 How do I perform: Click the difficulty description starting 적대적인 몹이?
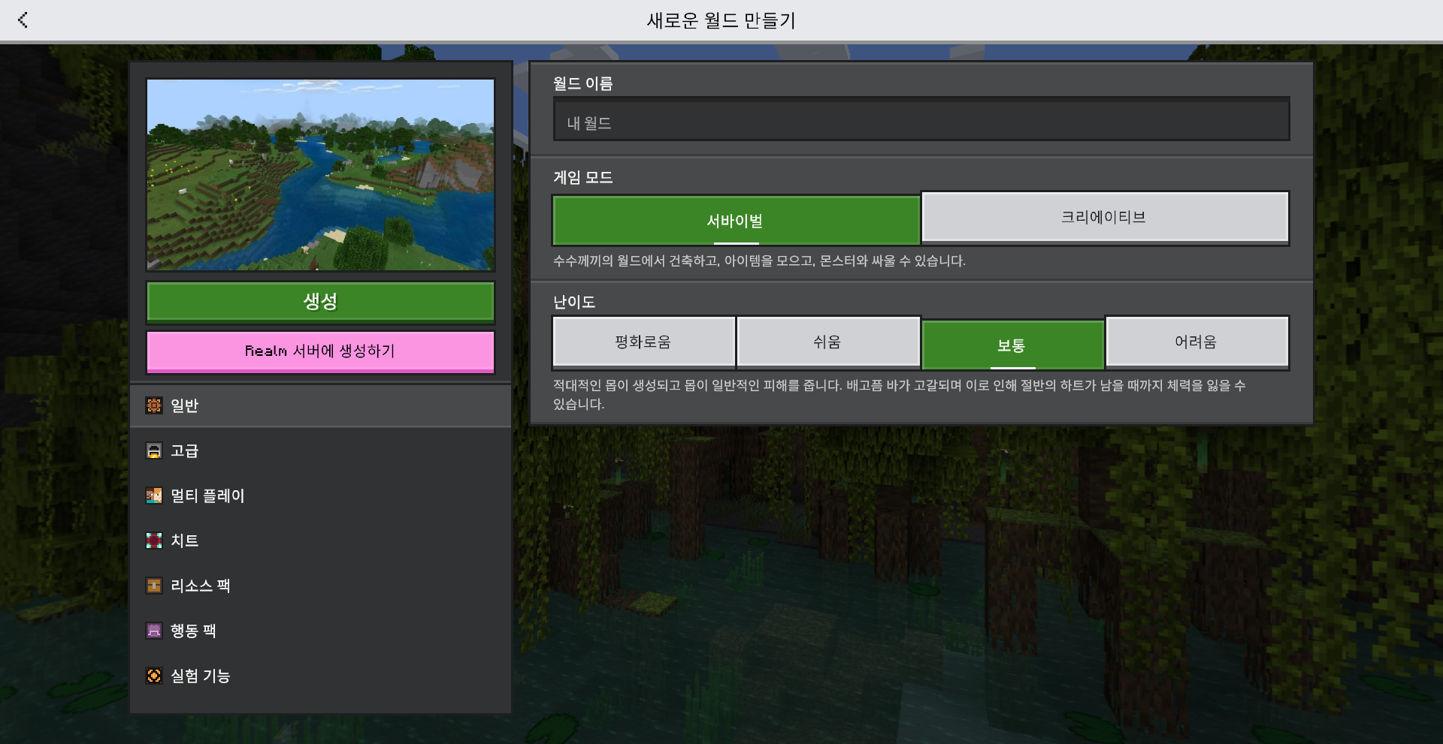click(x=900, y=395)
